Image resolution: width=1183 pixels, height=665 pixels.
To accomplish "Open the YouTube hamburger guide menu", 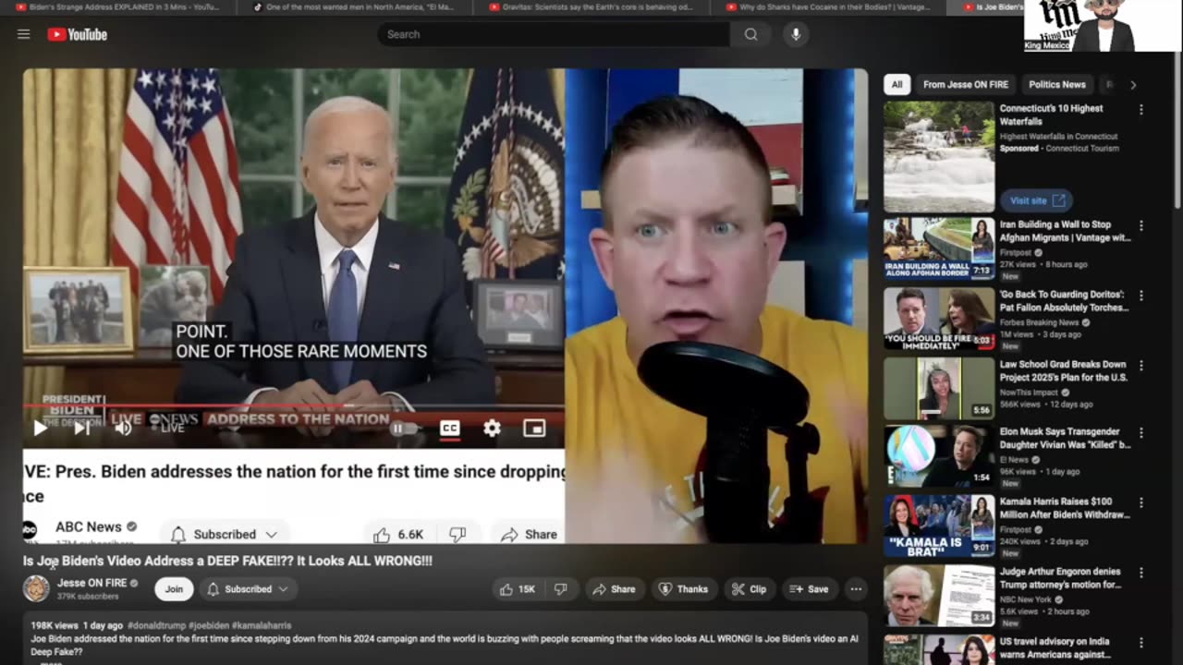I will (x=24, y=34).
